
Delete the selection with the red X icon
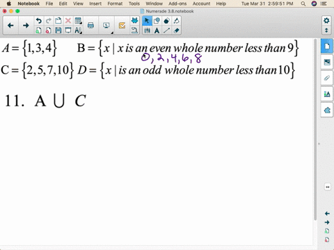click(x=68, y=21)
